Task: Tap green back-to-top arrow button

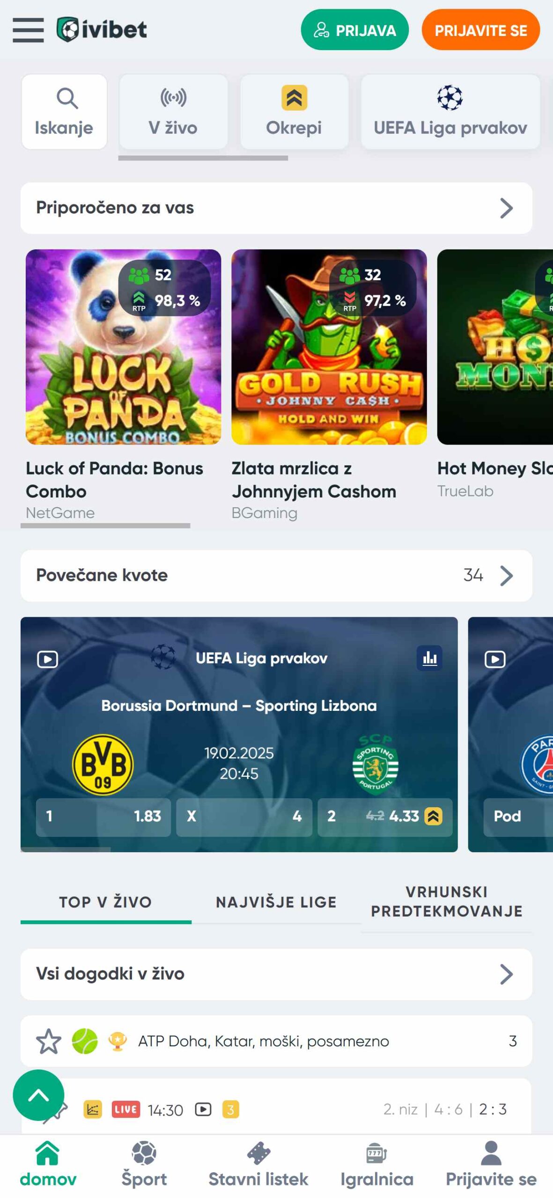Action: point(38,1095)
